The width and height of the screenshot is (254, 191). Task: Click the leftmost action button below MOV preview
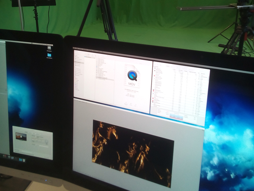(x=125, y=103)
